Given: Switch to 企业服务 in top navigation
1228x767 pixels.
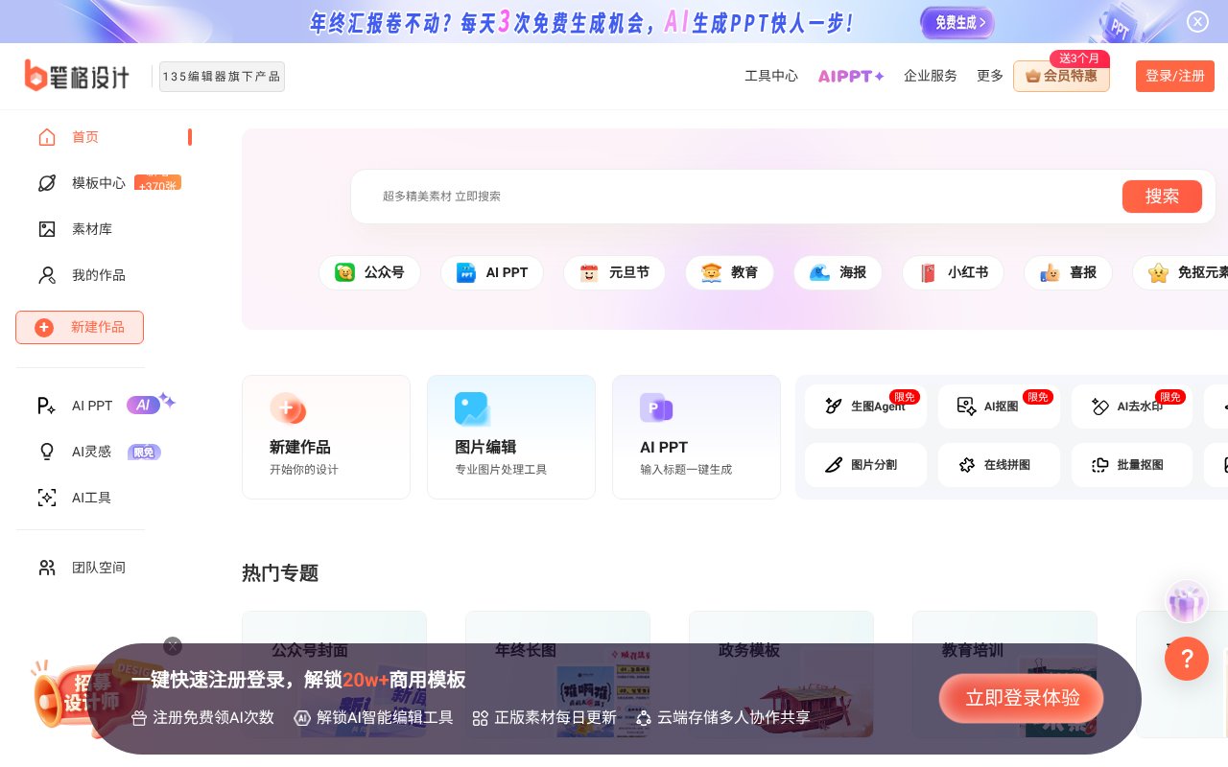Looking at the screenshot, I should coord(931,76).
